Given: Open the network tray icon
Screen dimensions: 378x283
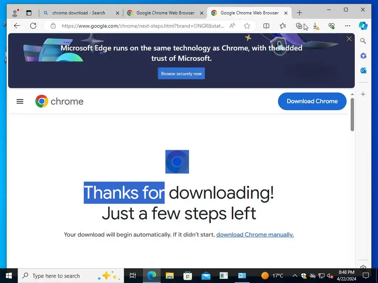Looking at the screenshot, I should pyautogui.click(x=322, y=276).
